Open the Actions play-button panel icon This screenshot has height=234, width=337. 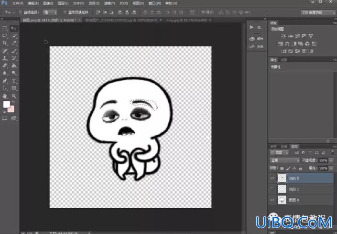252,27
